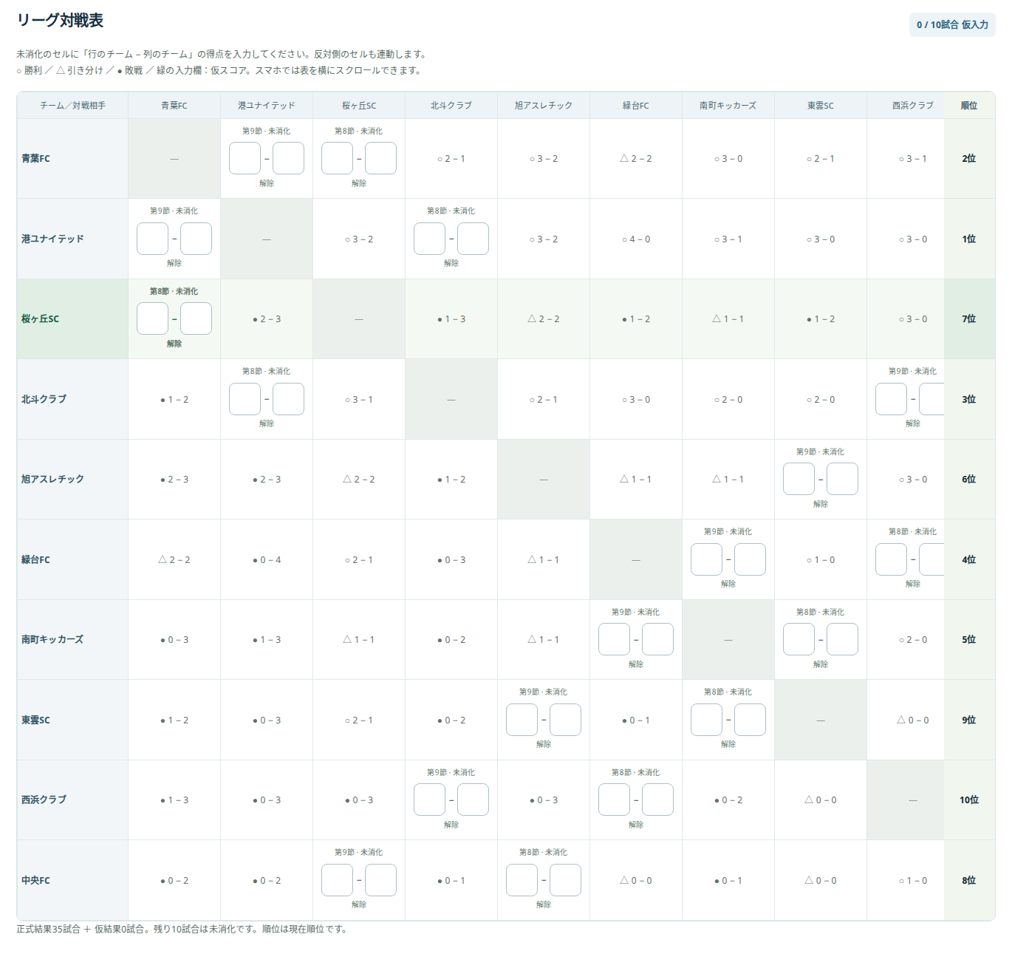The width and height of the screenshot is (1012, 968).
Task: In 東雲SC row, click second score box under 南町キッカーズ
Action: point(750,720)
